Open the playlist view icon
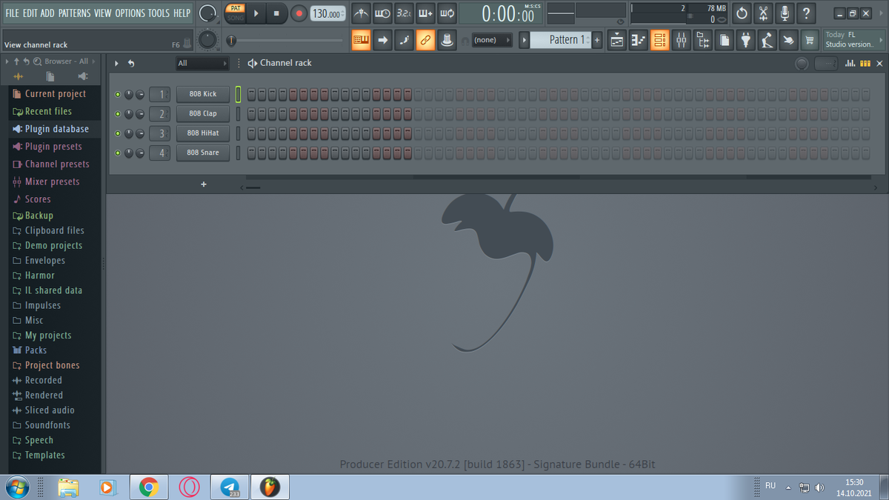889x500 pixels. pyautogui.click(x=616, y=40)
